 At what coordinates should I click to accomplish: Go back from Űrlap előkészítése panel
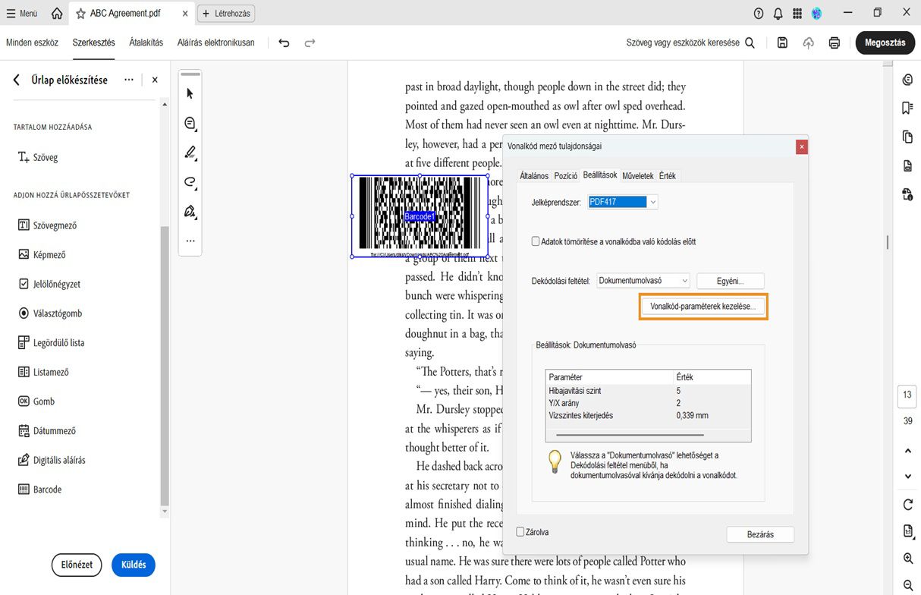click(x=17, y=80)
